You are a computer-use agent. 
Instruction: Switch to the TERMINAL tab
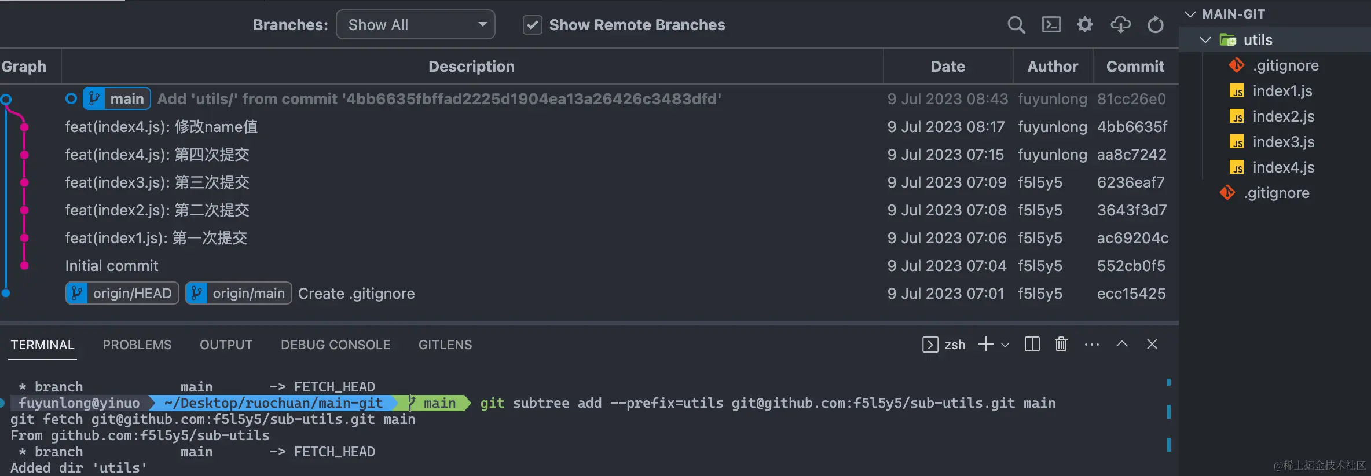[42, 345]
